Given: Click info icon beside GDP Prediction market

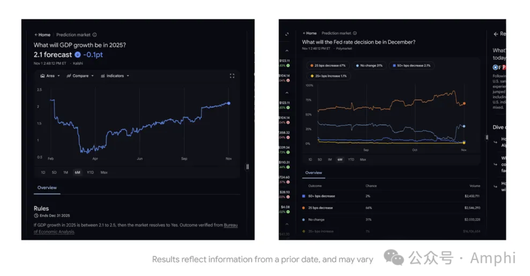Looking at the screenshot, I should pyautogui.click(x=95, y=35).
